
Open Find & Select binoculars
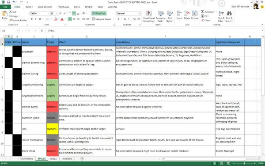point(229,16)
